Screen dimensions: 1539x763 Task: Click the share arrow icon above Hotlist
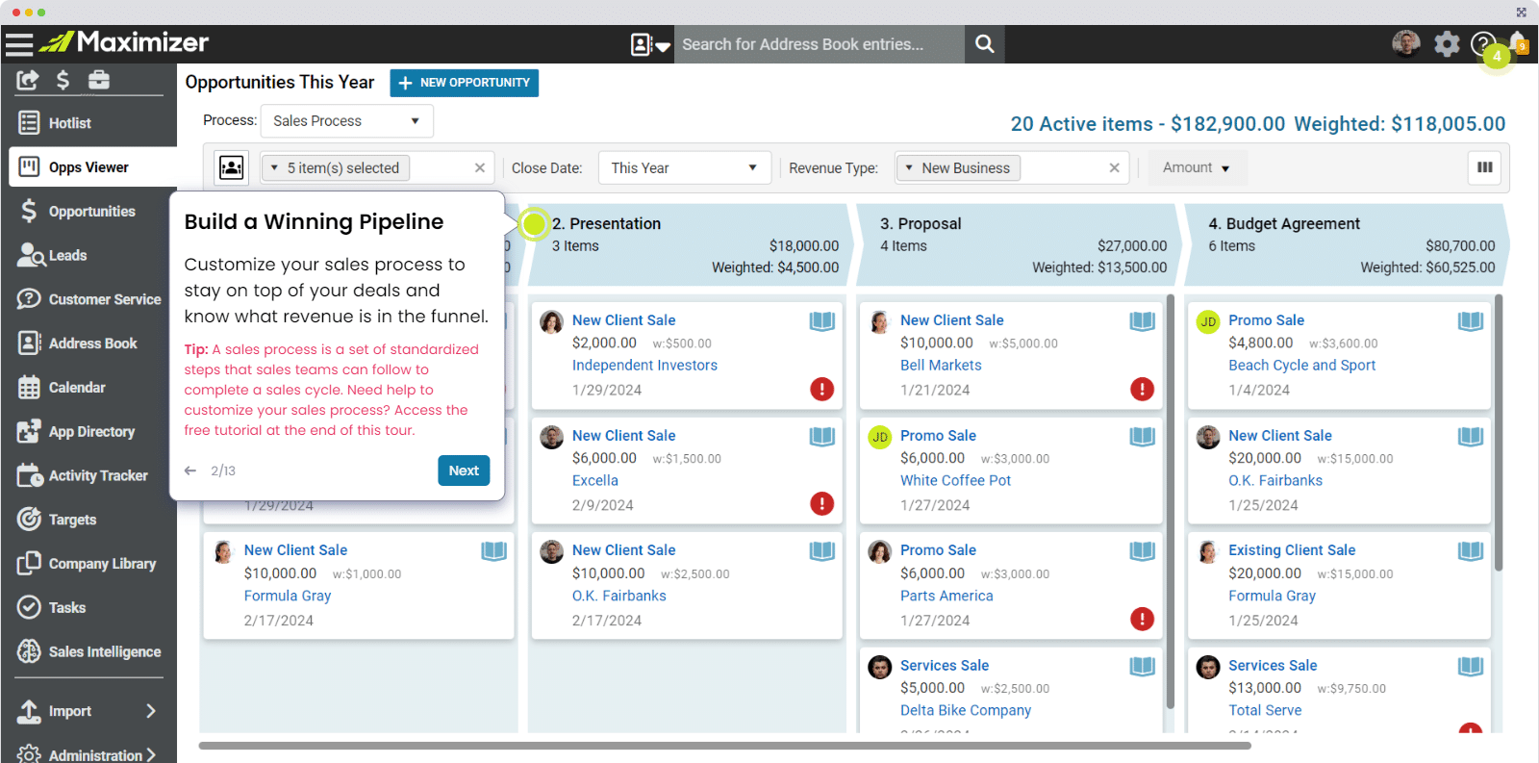[28, 80]
